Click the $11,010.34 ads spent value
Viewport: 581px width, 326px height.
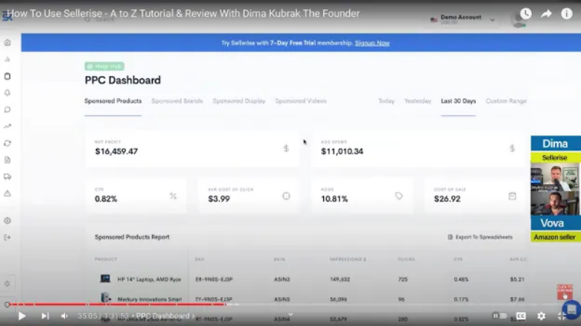342,151
